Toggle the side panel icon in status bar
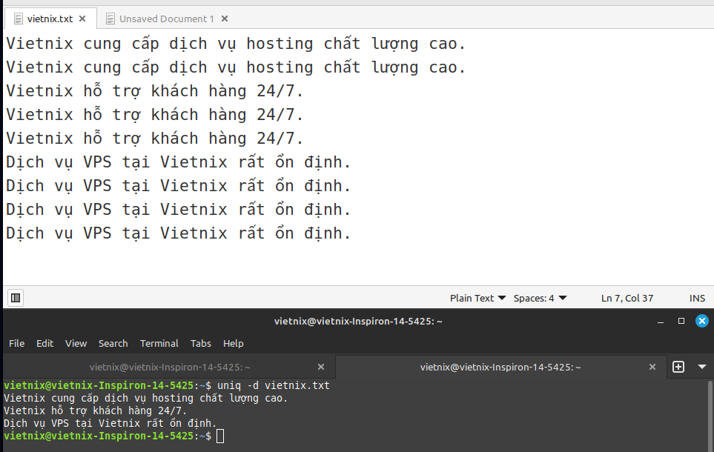This screenshot has width=714, height=452. pos(16,298)
